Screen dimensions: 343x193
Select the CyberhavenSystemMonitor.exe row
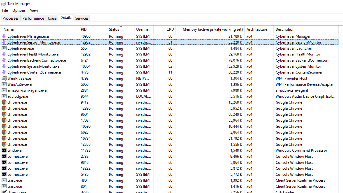pos(33,66)
